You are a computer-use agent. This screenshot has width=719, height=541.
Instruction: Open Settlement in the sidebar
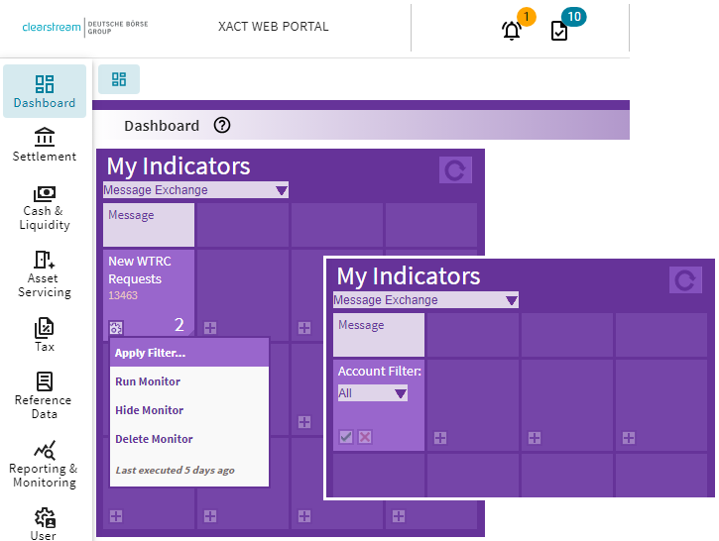tap(45, 145)
